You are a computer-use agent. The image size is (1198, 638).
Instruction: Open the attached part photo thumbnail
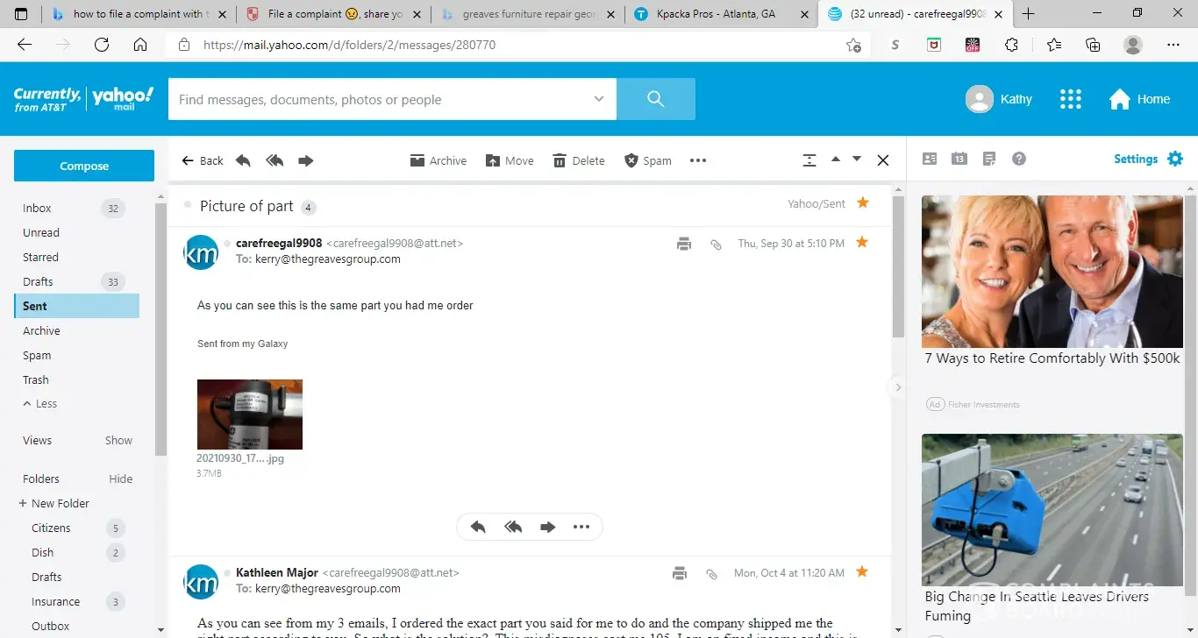tap(250, 415)
